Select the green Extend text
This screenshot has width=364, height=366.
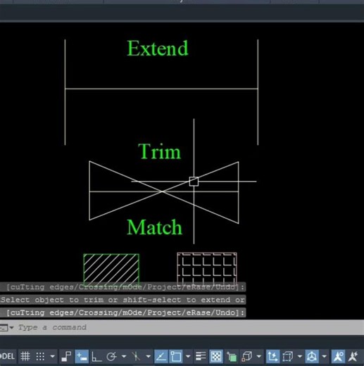158,48
